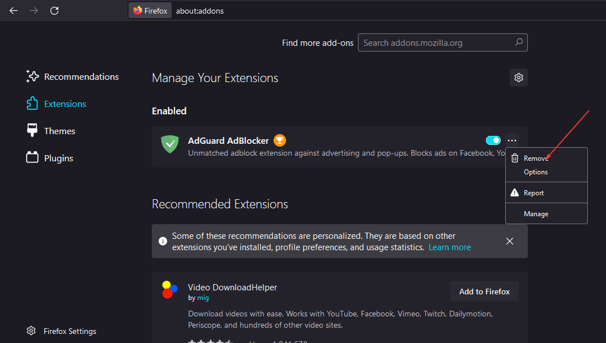Select Manage from the extension menu
The width and height of the screenshot is (606, 343).
click(x=547, y=213)
